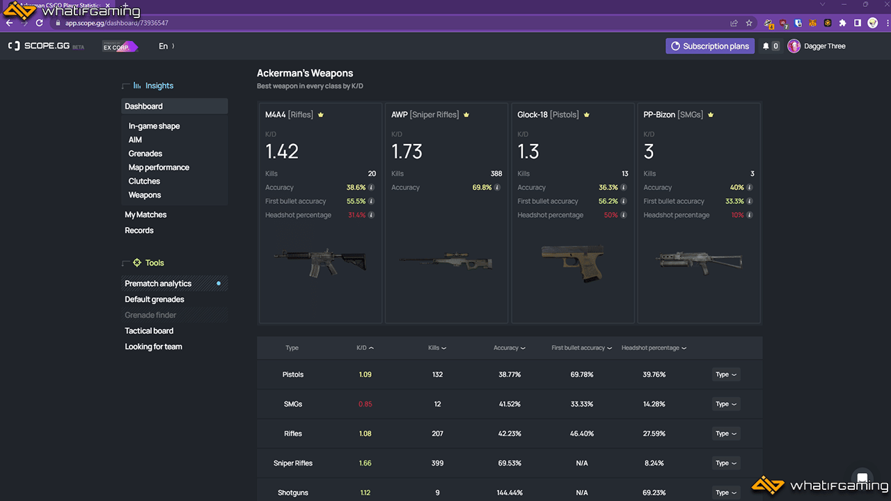Show info for M4A4 headshot percentage
The width and height of the screenshot is (891, 501).
click(x=371, y=215)
